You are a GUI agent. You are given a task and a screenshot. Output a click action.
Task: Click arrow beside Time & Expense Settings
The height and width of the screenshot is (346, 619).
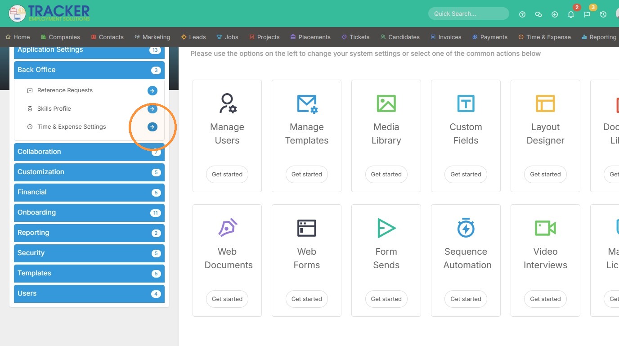(153, 127)
